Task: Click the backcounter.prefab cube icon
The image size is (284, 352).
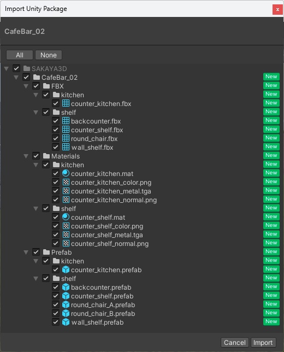Action: pos(66,287)
